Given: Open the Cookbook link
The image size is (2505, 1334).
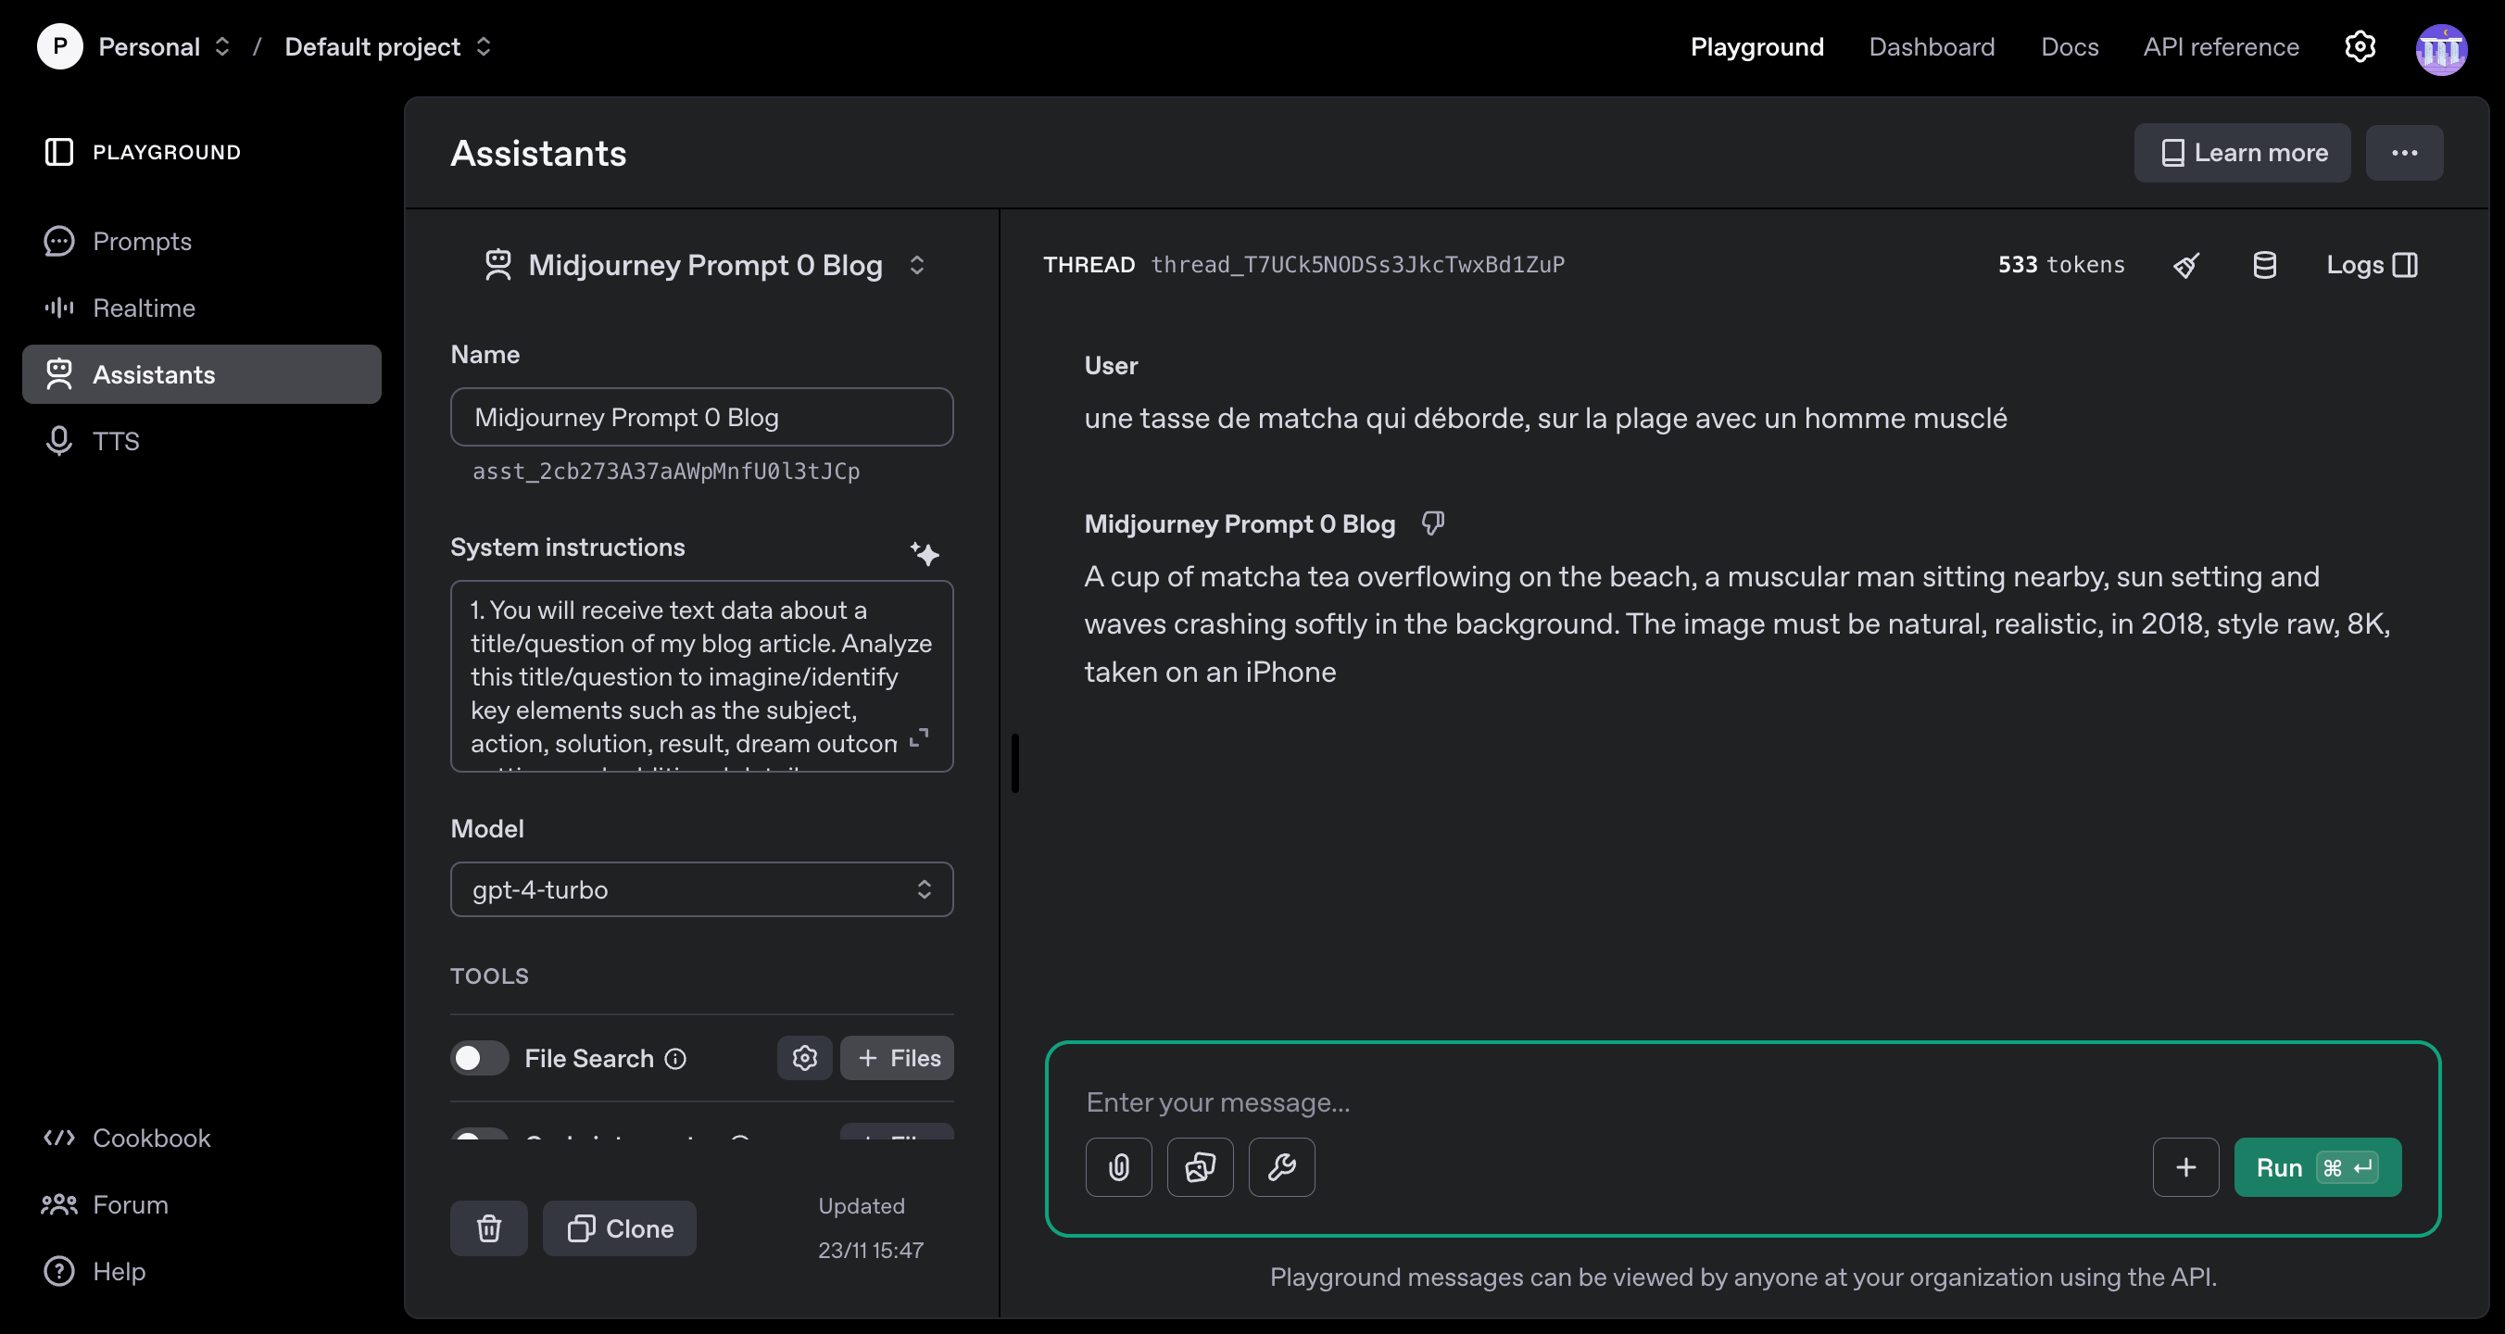Looking at the screenshot, I should tap(128, 1138).
